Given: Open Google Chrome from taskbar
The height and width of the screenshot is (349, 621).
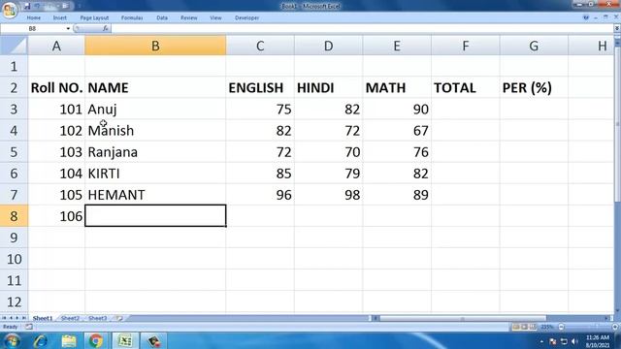Looking at the screenshot, I should pos(96,340).
